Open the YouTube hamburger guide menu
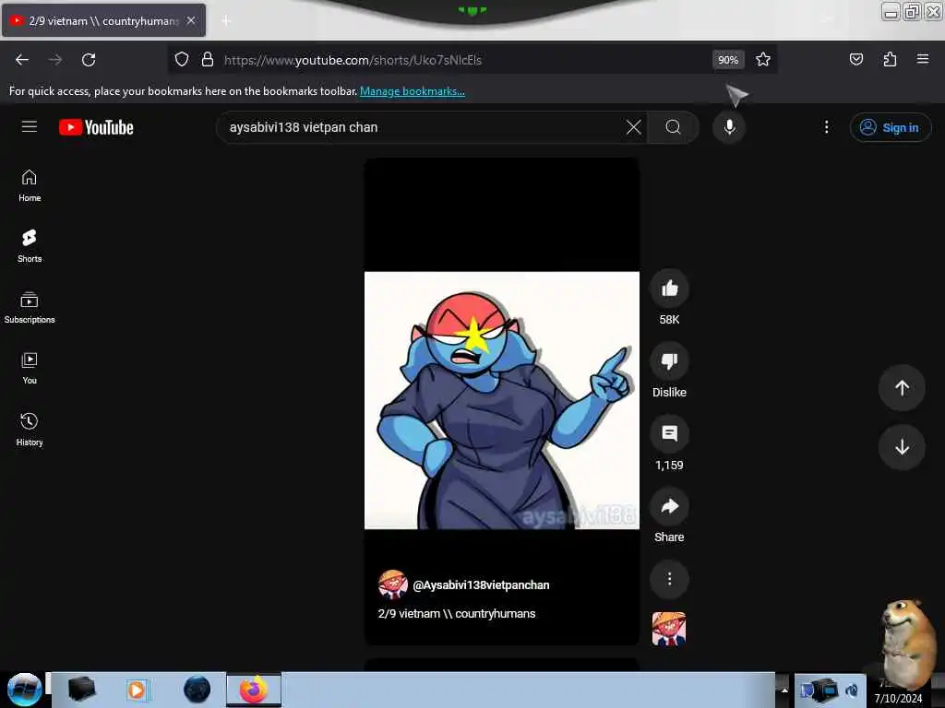945x708 pixels. coord(29,127)
